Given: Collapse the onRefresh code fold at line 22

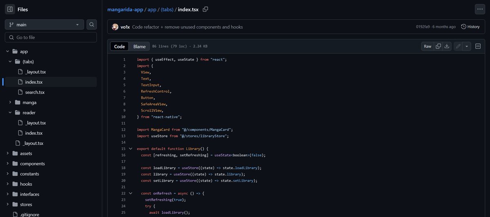Looking at the screenshot, I should coord(131,193).
